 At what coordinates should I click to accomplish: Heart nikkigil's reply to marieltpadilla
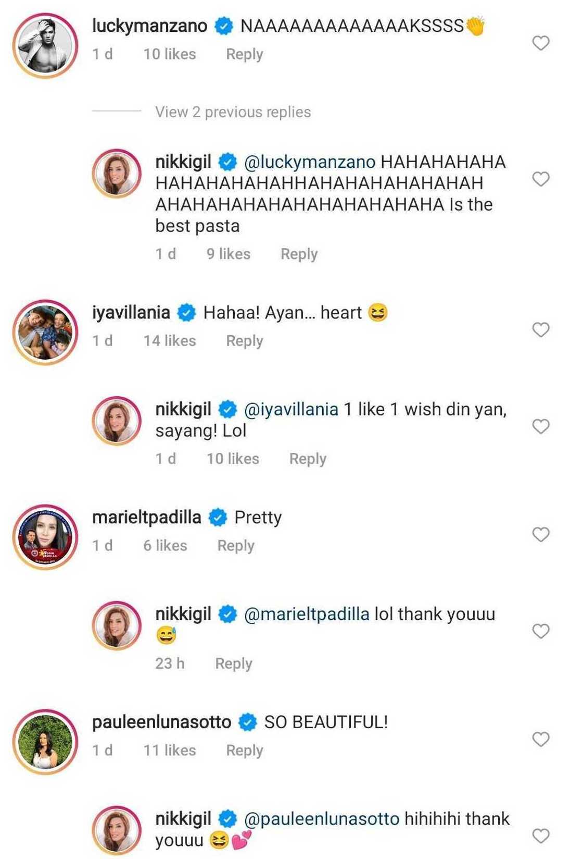541,632
